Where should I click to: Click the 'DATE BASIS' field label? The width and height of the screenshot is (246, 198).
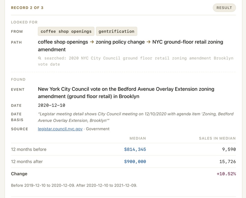click(x=17, y=117)
